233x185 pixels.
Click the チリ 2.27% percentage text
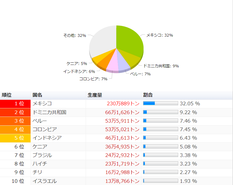tap(188, 172)
